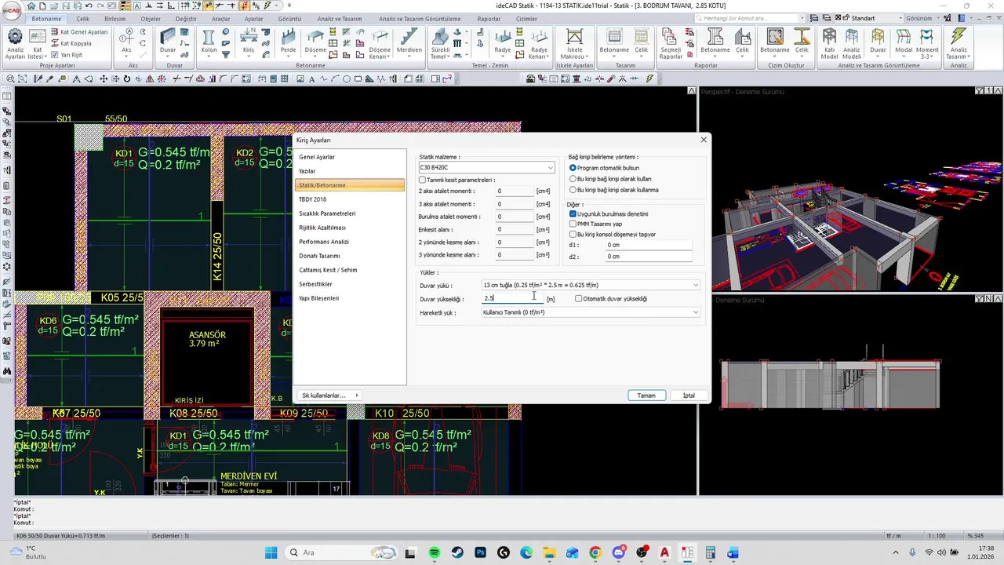1004x565 pixels.
Task: Select Program otomatik bulsun radio
Action: pos(573,168)
